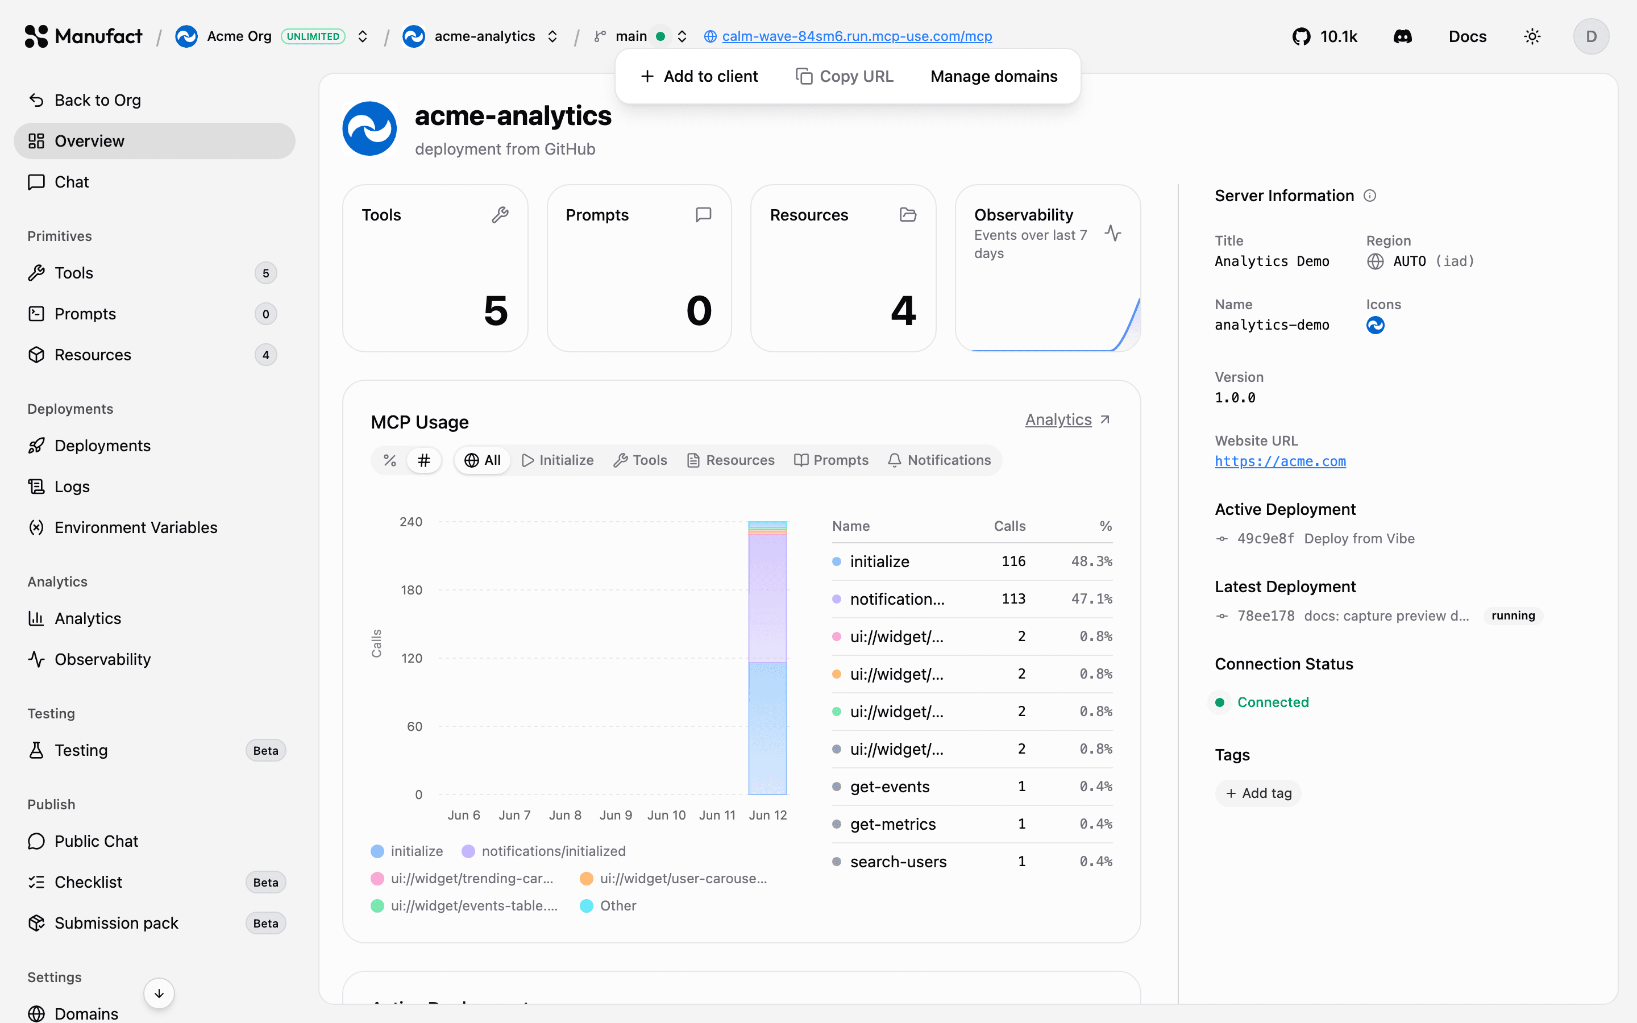Click the sidebar scroll-down arrow button
Viewport: 1637px width, 1023px height.
click(x=159, y=993)
